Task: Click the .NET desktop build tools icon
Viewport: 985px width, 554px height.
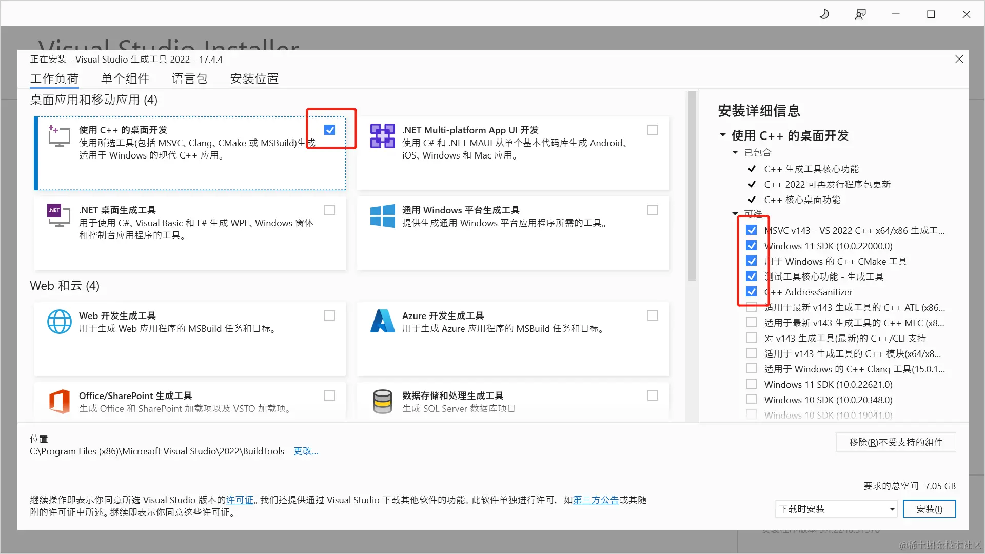Action: click(x=59, y=216)
